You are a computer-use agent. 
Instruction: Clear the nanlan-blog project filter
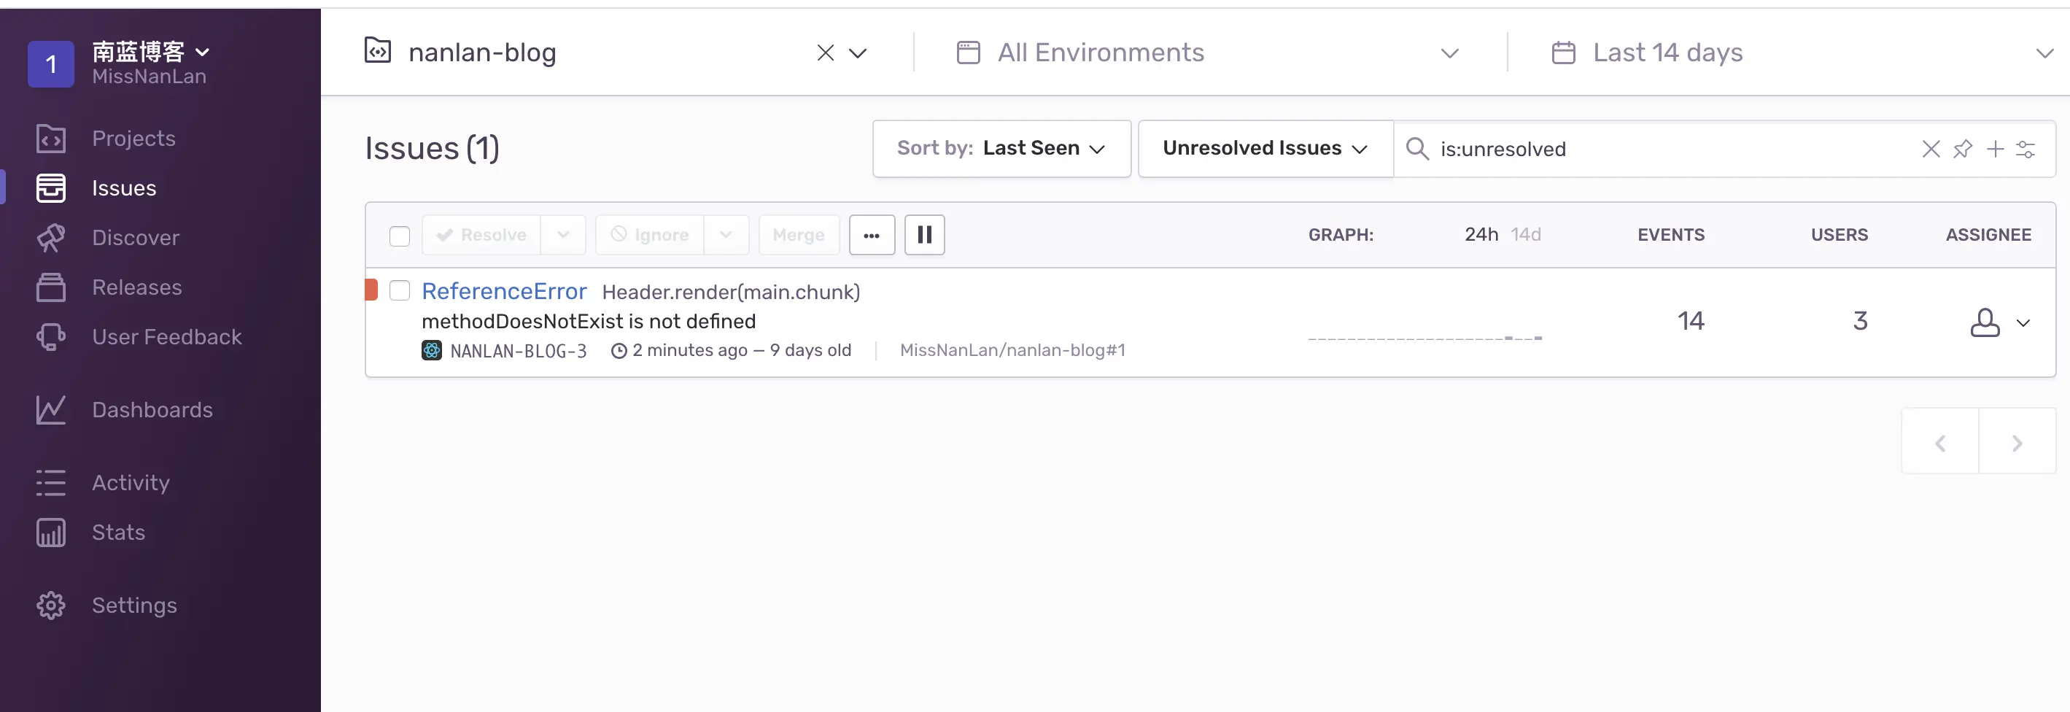[x=825, y=53]
